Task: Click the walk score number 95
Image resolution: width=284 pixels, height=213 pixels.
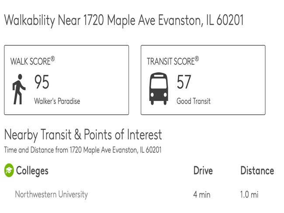Action: pyautogui.click(x=42, y=82)
